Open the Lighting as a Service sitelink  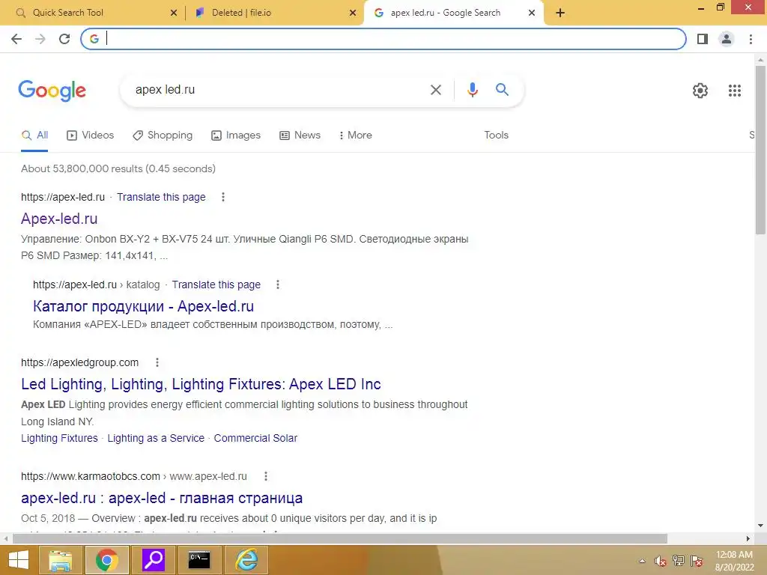coord(156,438)
